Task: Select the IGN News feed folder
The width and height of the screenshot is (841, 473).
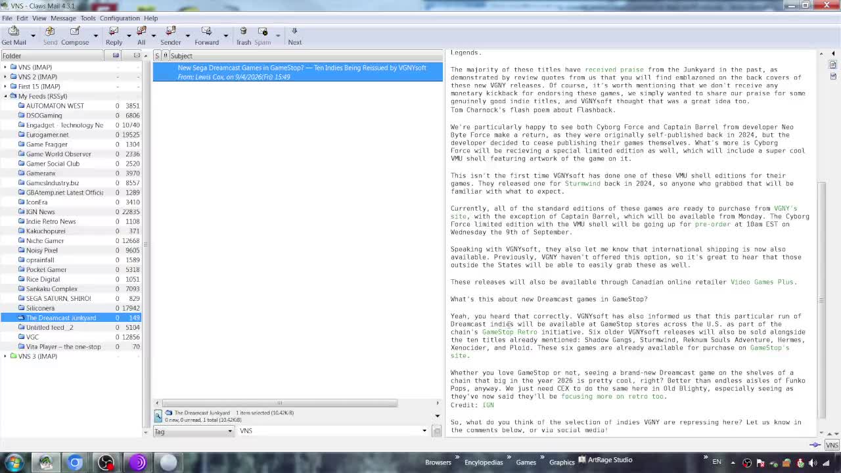Action: tap(40, 212)
